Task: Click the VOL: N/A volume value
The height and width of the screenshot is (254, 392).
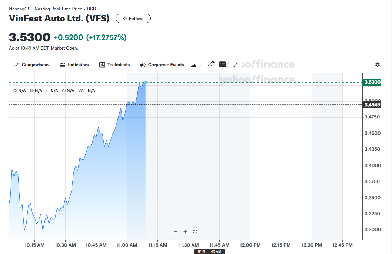Action: coord(87,91)
